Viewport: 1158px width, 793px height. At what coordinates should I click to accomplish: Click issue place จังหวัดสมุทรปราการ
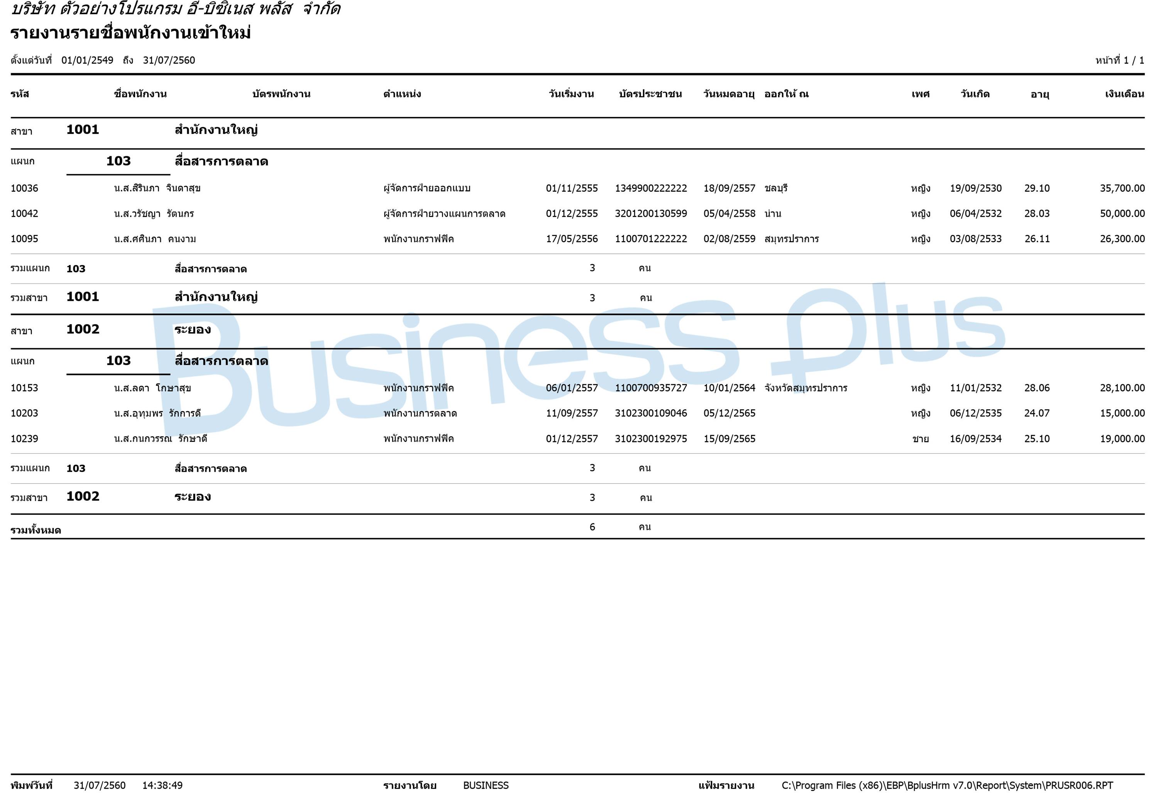pos(806,388)
